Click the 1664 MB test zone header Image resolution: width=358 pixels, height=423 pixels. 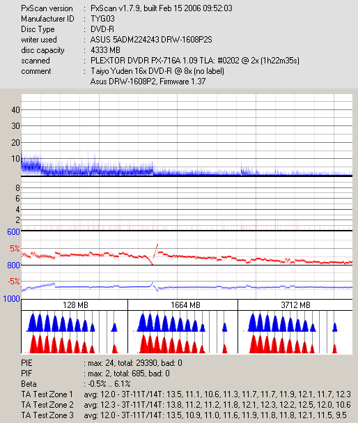coord(182,305)
